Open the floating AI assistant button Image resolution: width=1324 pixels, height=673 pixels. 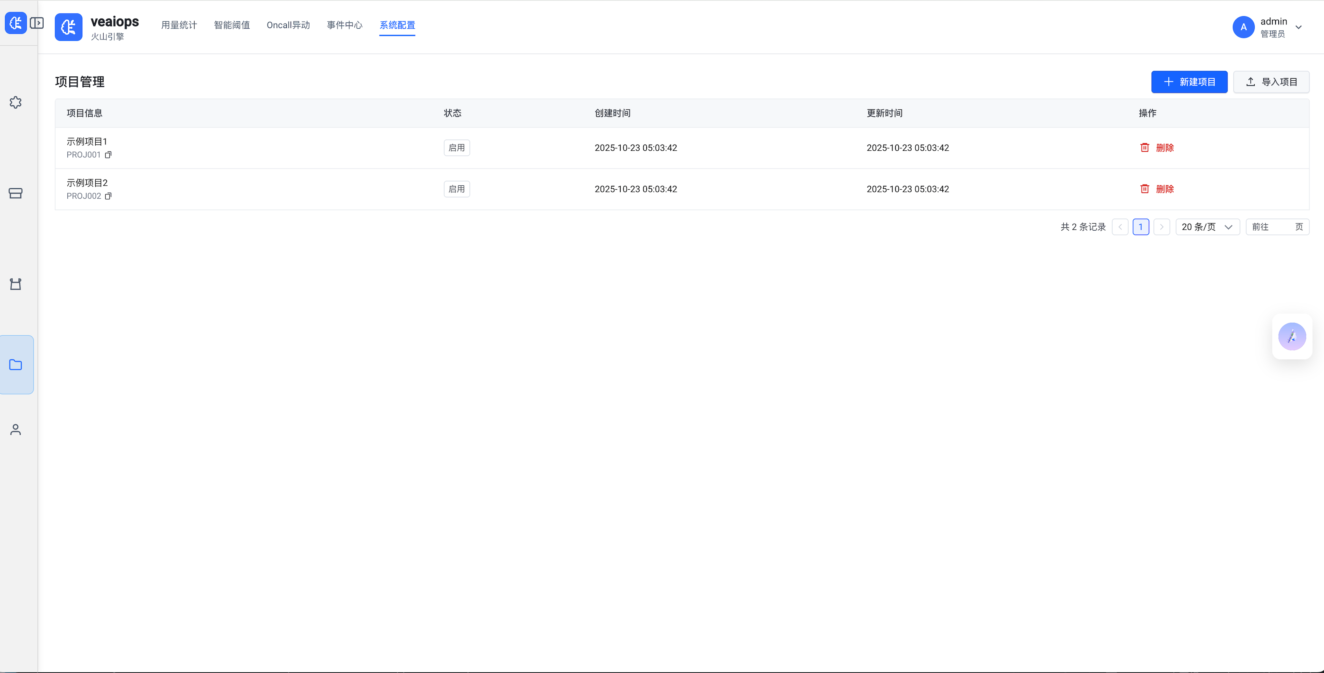point(1292,336)
